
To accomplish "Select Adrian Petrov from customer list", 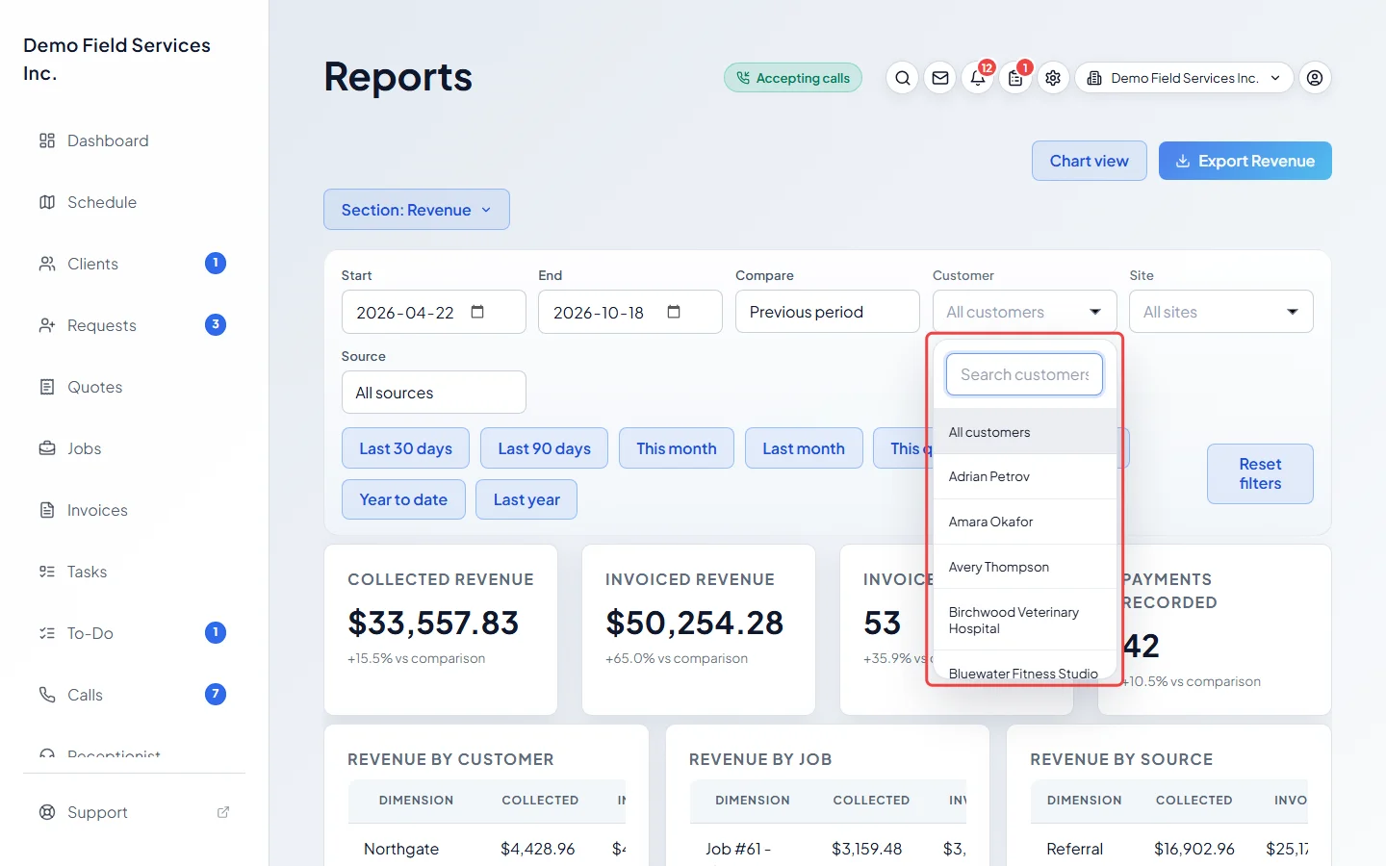I will 1025,476.
